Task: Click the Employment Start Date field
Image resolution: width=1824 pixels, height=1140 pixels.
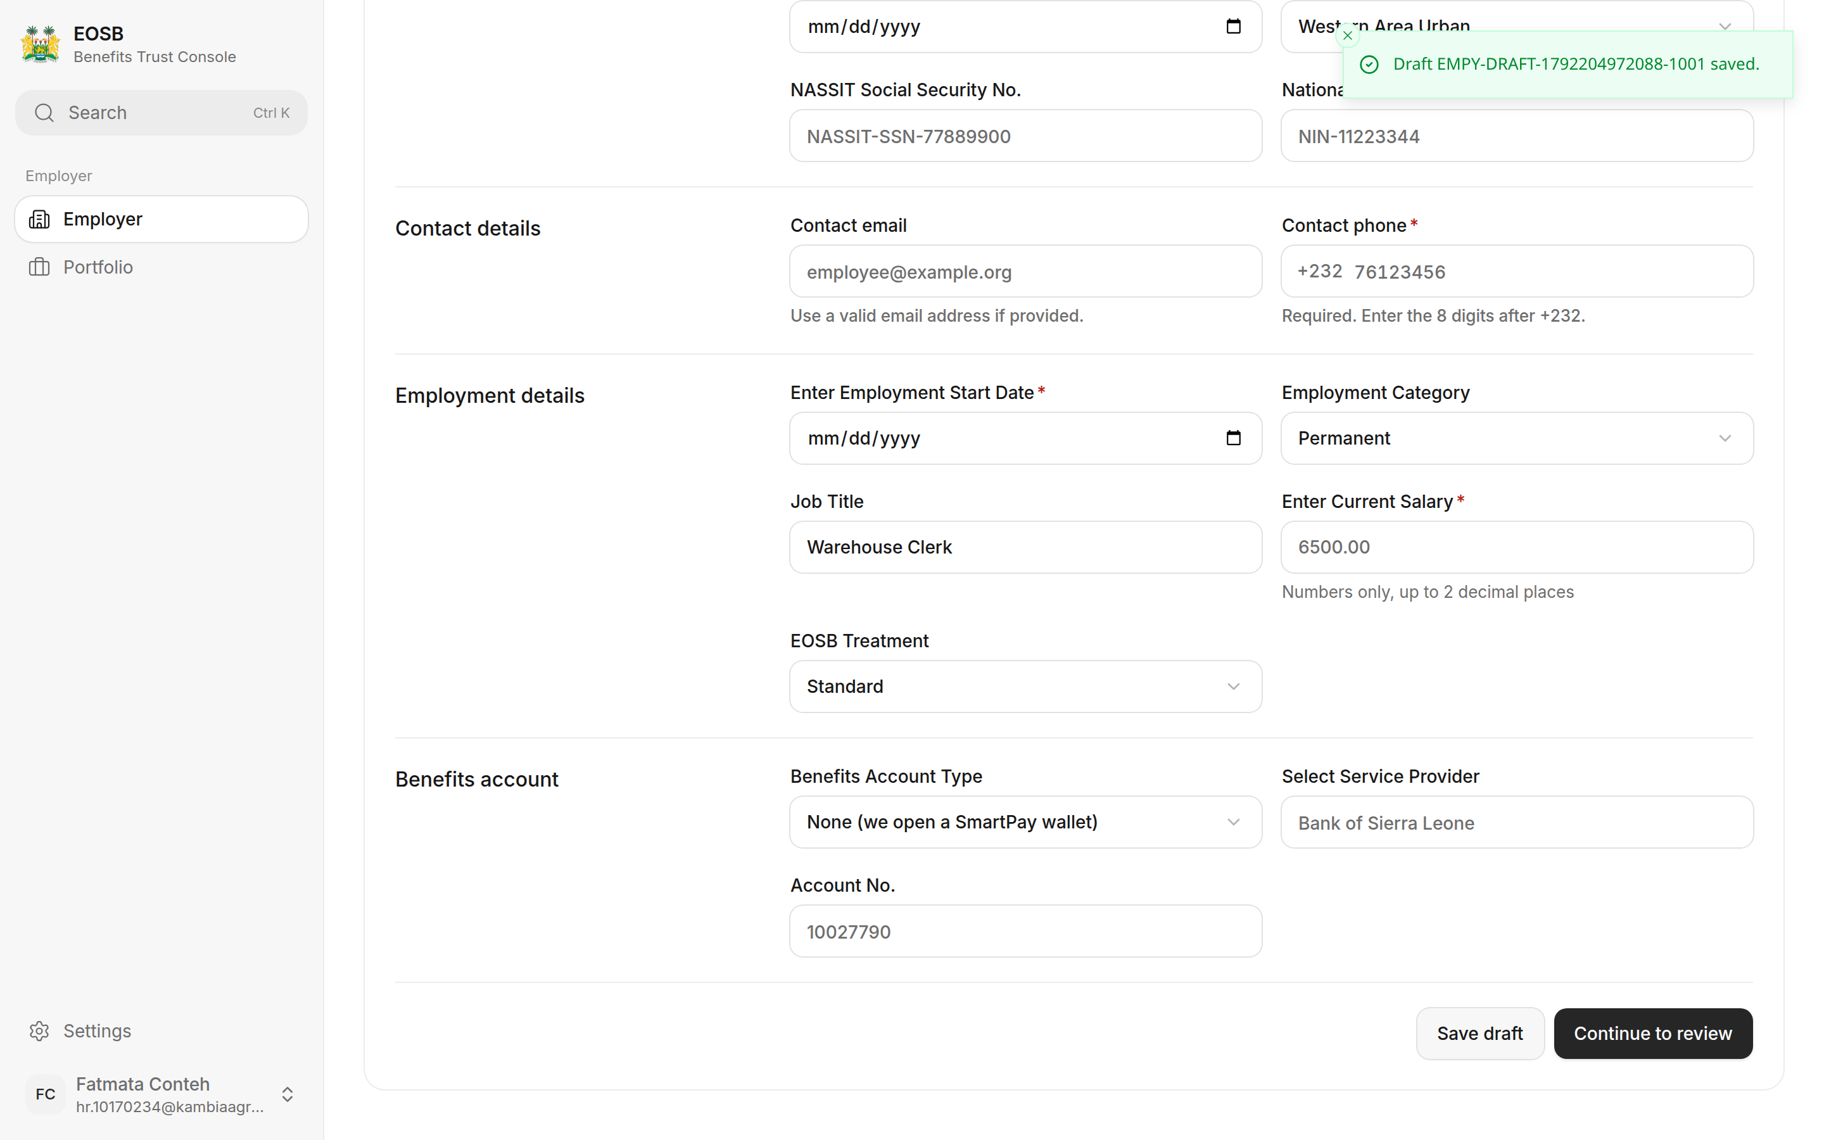Action: [x=1025, y=438]
